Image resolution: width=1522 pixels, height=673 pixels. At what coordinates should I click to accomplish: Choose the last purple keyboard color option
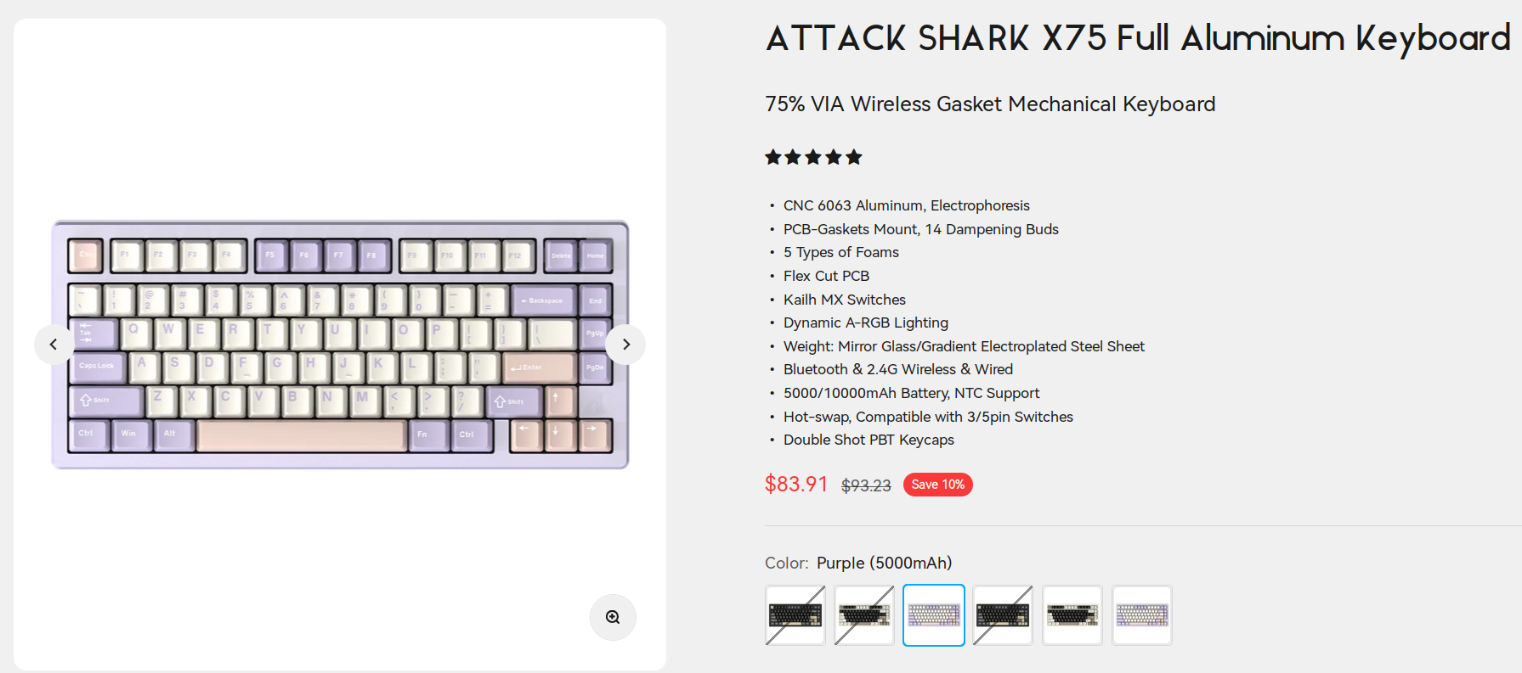[x=1142, y=615]
